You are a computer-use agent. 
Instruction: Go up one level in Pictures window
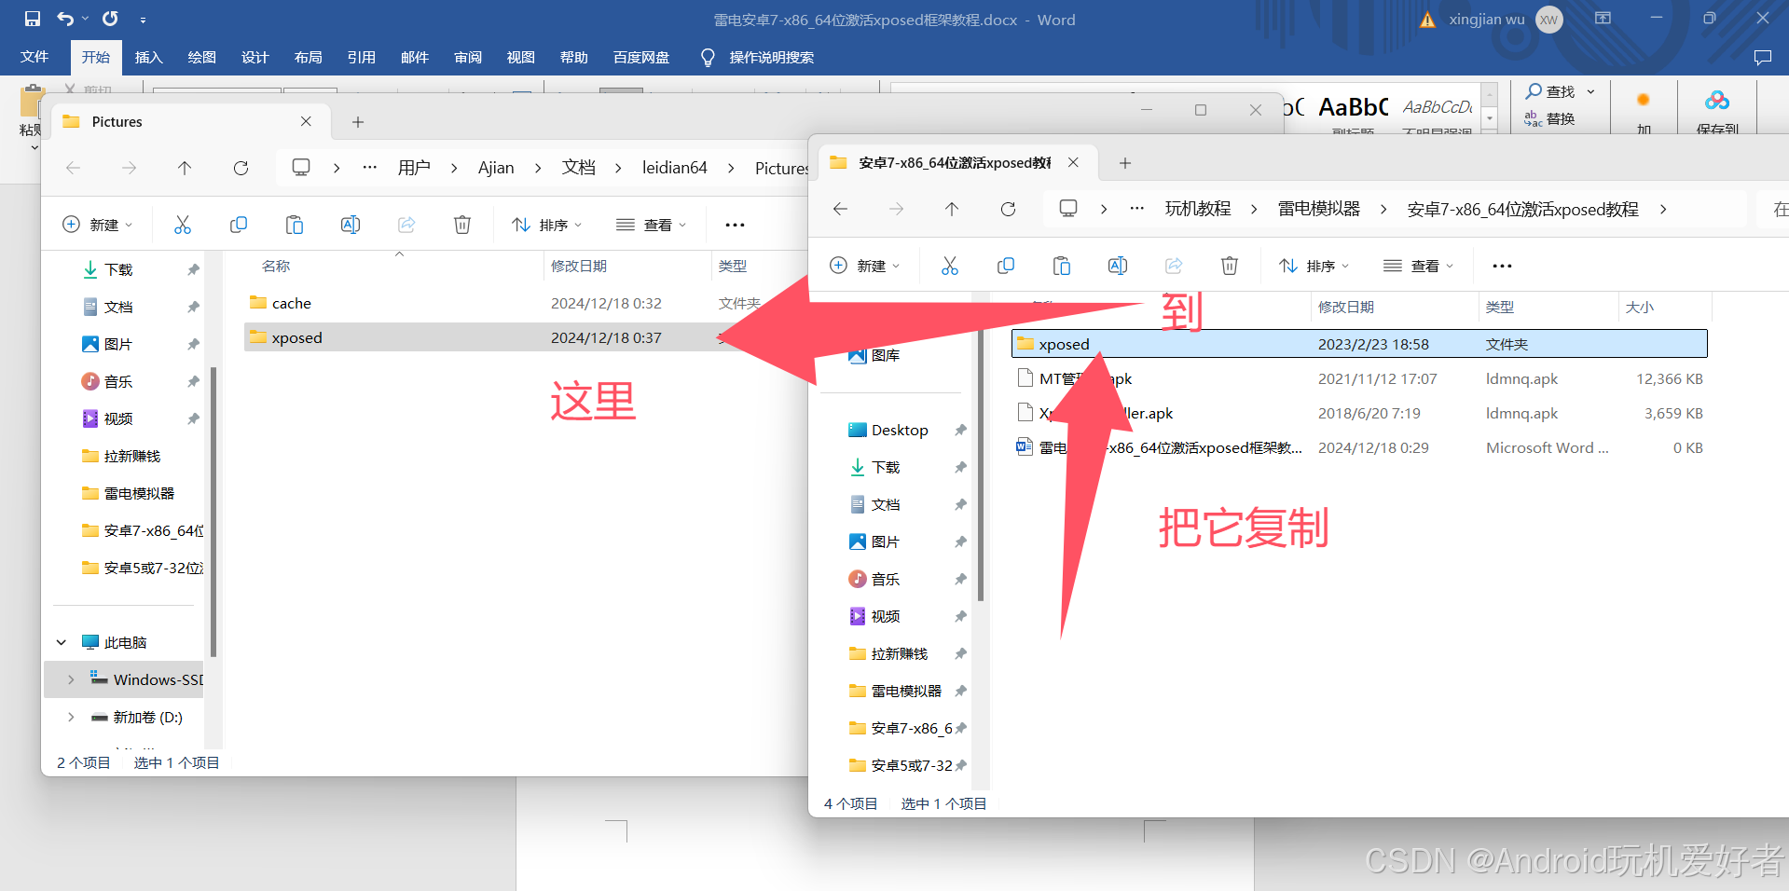click(x=185, y=168)
